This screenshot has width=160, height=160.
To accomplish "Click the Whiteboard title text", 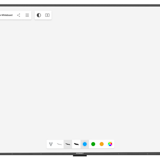I will (6, 15).
